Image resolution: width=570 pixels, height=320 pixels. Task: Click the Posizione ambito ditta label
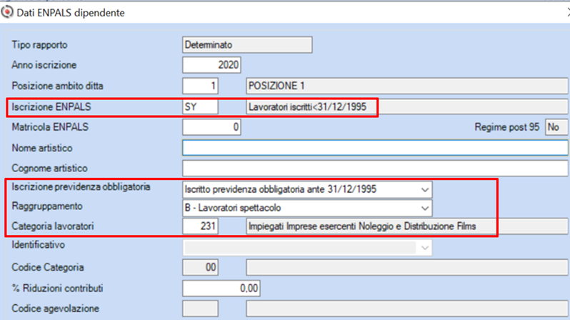[57, 86]
